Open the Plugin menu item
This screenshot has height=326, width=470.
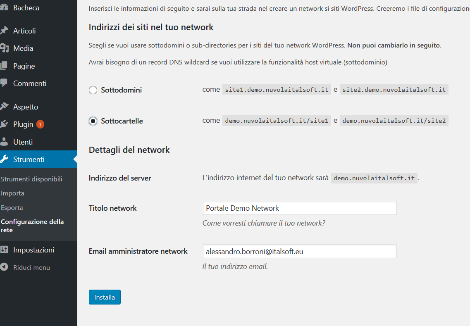pyautogui.click(x=23, y=124)
